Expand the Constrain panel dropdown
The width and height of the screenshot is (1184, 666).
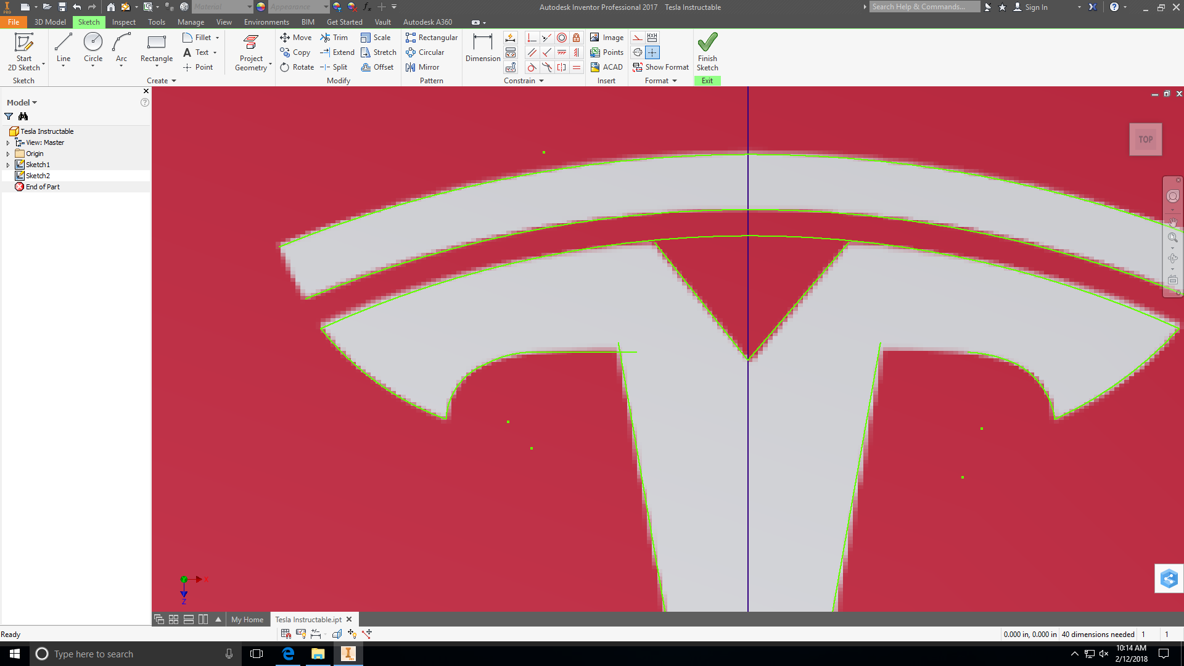524,81
